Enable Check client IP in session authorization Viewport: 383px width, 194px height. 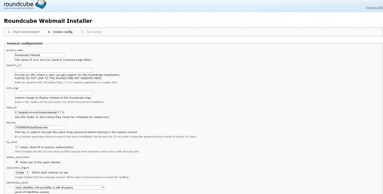(x=16, y=147)
